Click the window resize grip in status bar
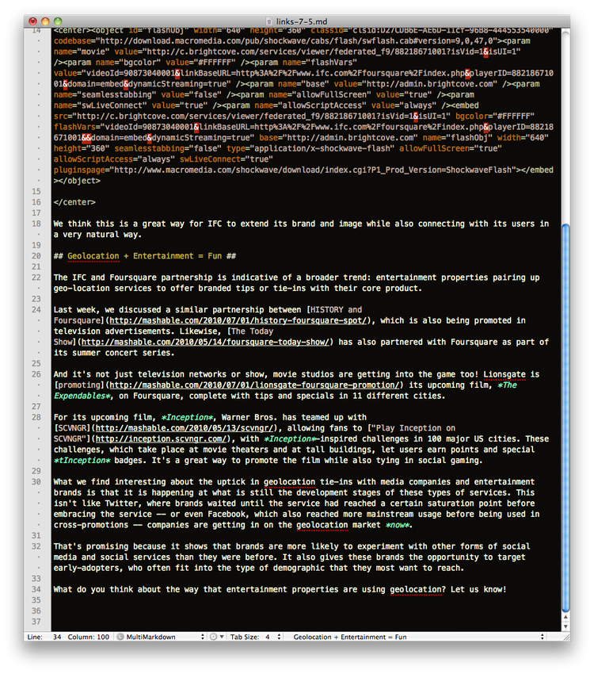This screenshot has height=674, width=594. pyautogui.click(x=565, y=637)
